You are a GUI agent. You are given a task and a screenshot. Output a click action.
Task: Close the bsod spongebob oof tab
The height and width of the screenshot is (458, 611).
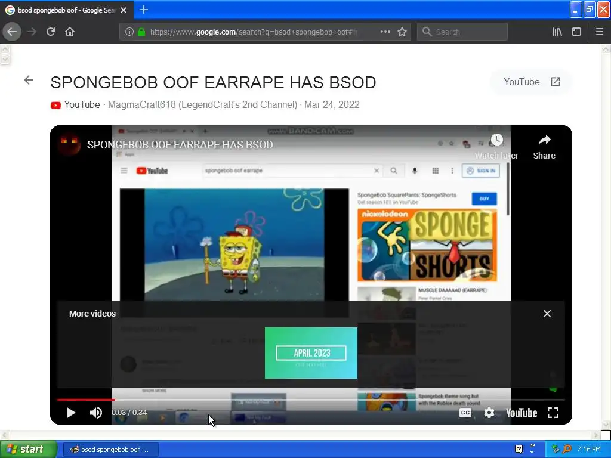point(124,10)
